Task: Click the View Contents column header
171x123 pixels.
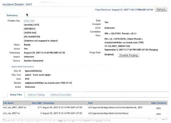Action: coord(159,103)
